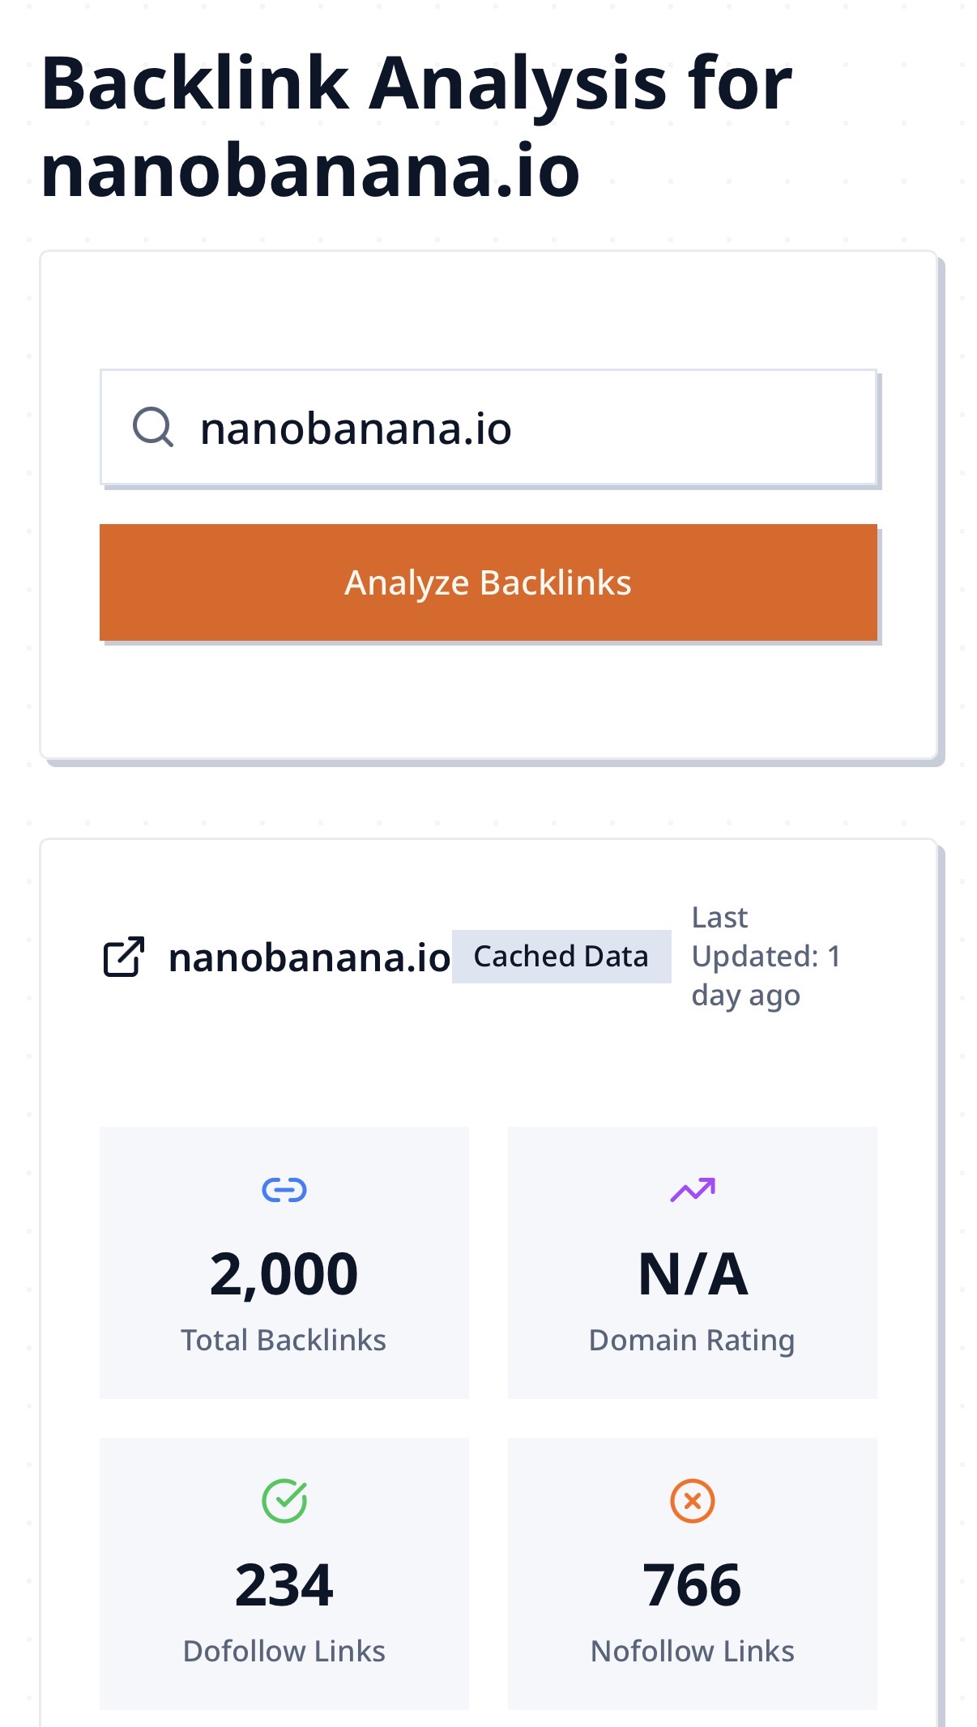Image resolution: width=977 pixels, height=1727 pixels.
Task: Click the Total Backlinks label
Action: click(x=284, y=1341)
